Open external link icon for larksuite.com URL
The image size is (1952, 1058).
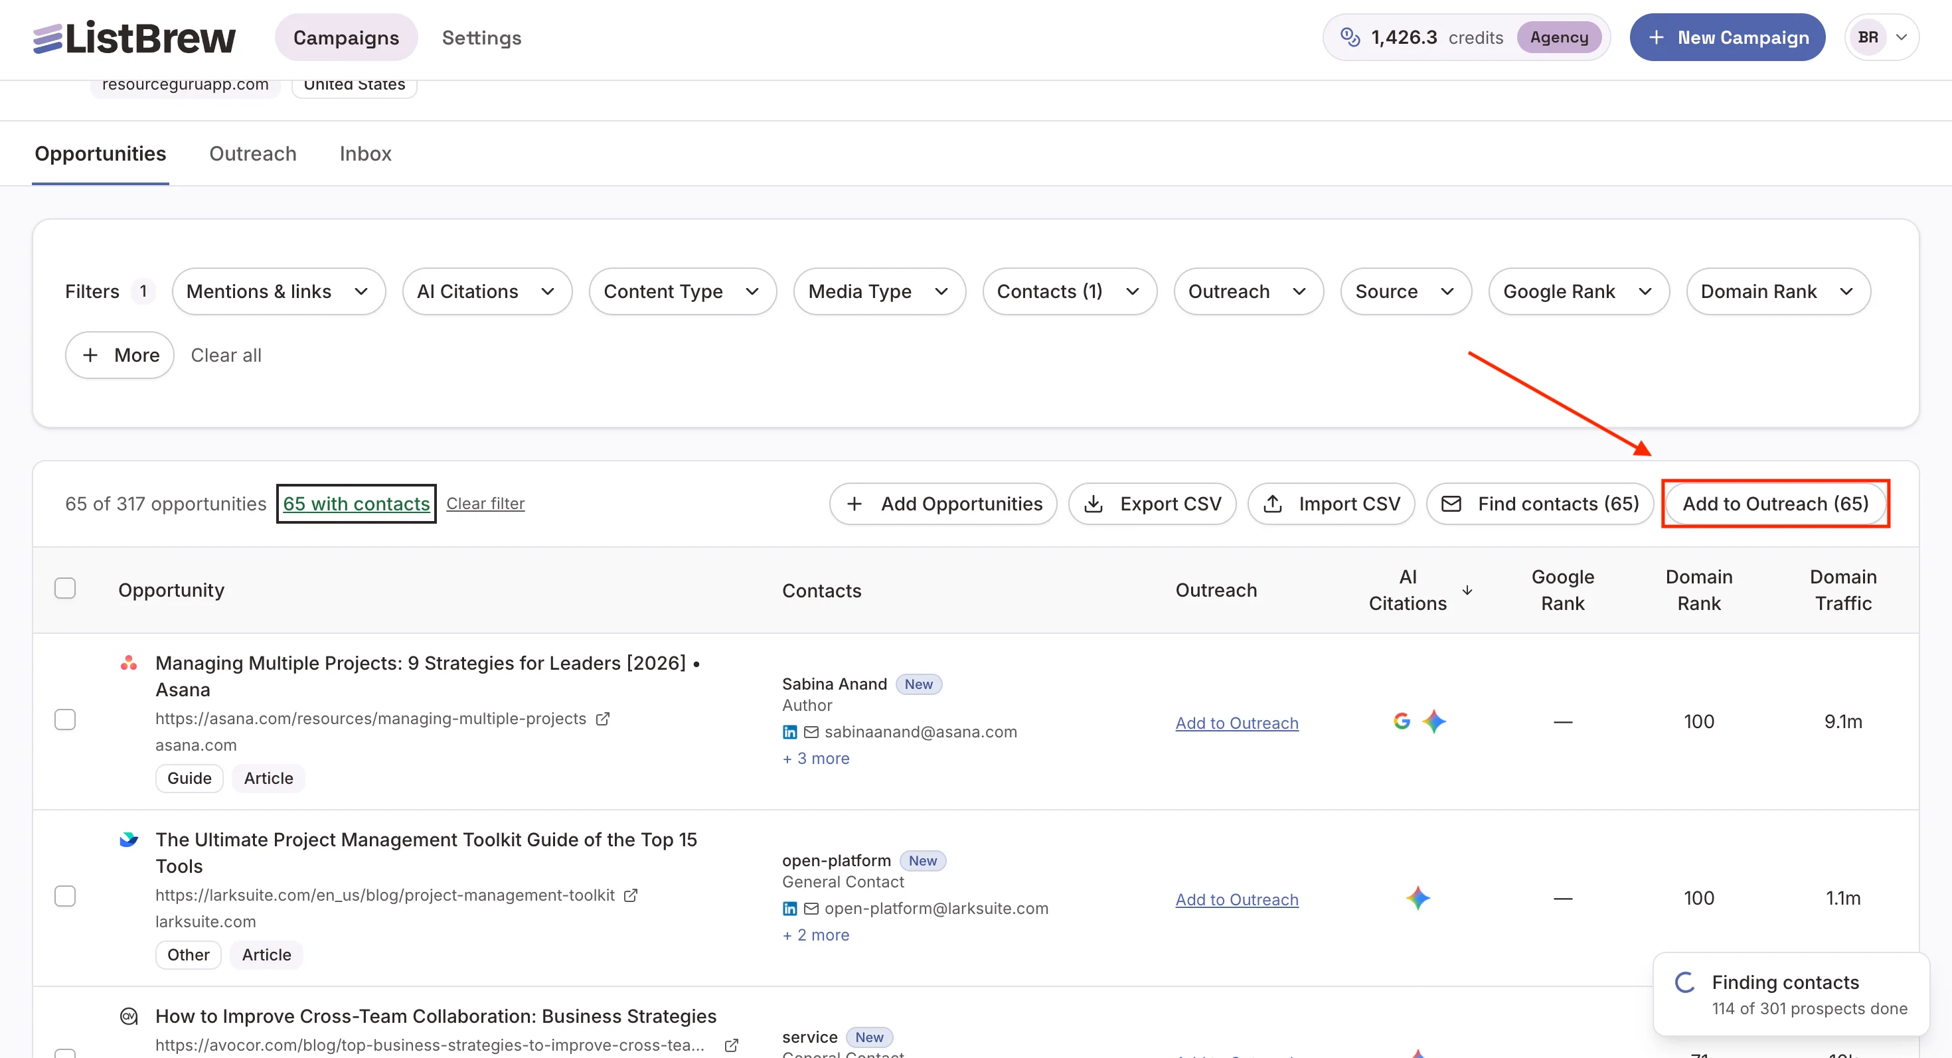coord(631,895)
